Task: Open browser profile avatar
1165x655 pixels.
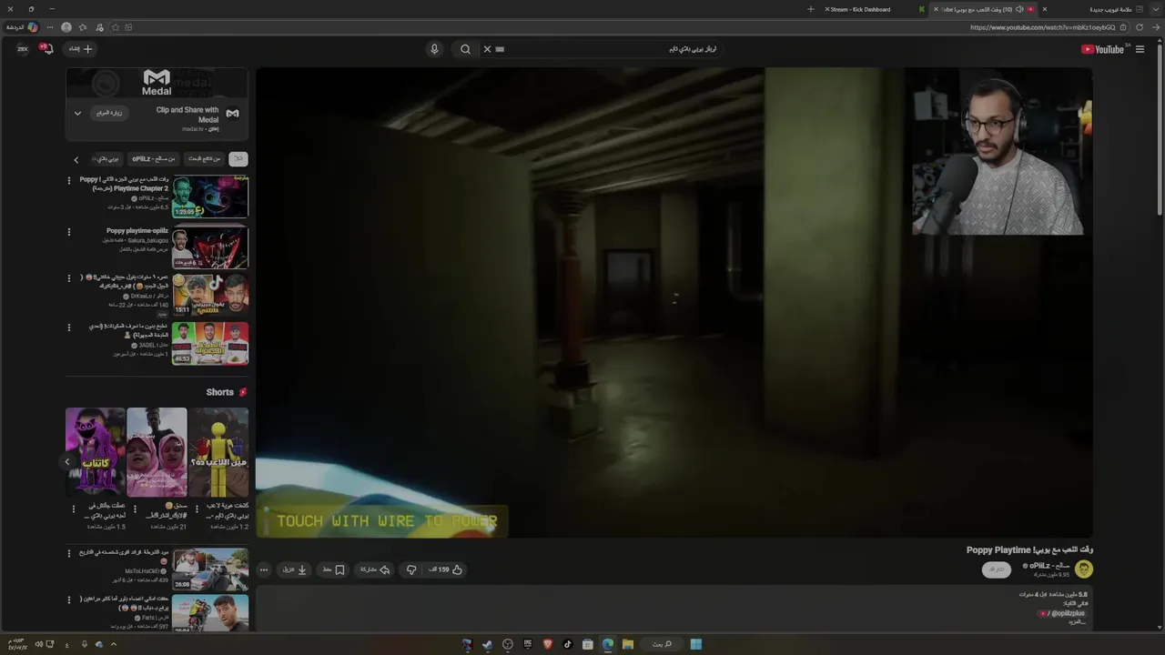Action: click(66, 27)
